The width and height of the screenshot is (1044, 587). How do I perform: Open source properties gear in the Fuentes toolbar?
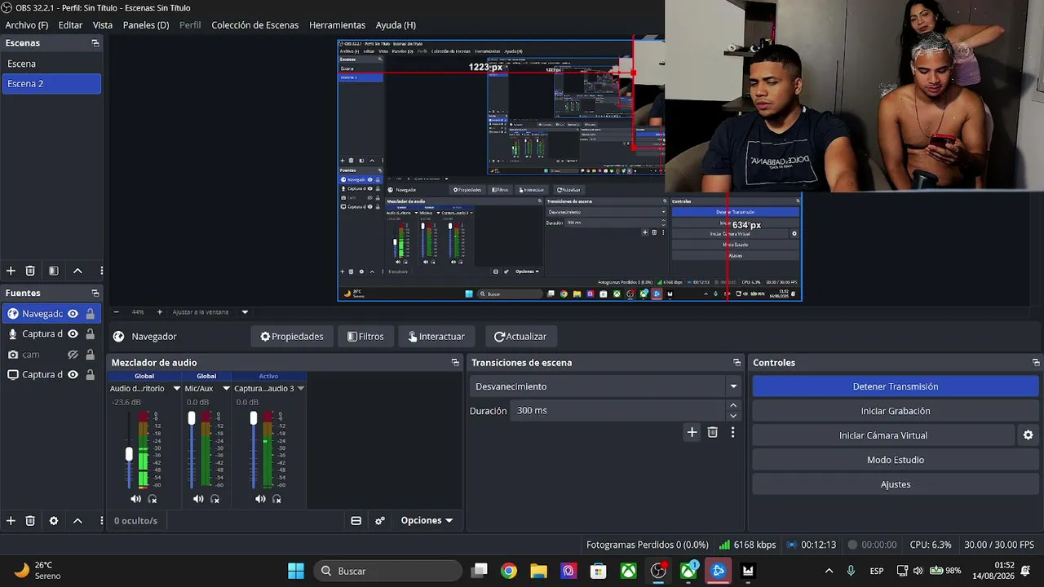[54, 520]
